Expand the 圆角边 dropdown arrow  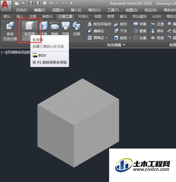click(x=107, y=38)
